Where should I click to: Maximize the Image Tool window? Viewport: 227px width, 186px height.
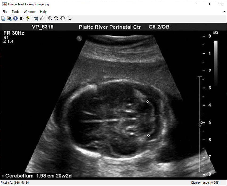coord(208,4)
